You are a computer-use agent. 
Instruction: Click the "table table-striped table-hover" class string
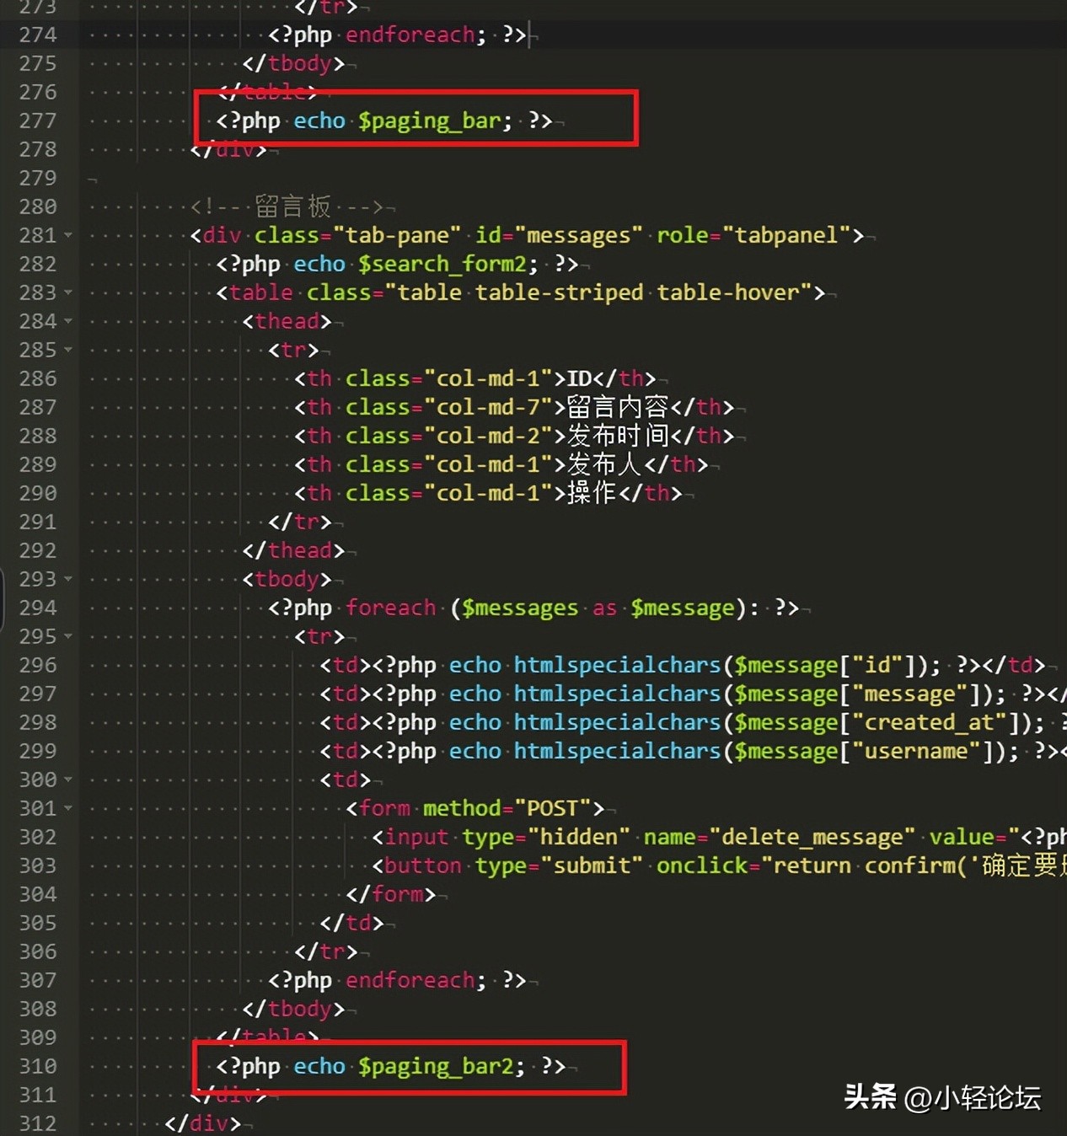pos(598,292)
